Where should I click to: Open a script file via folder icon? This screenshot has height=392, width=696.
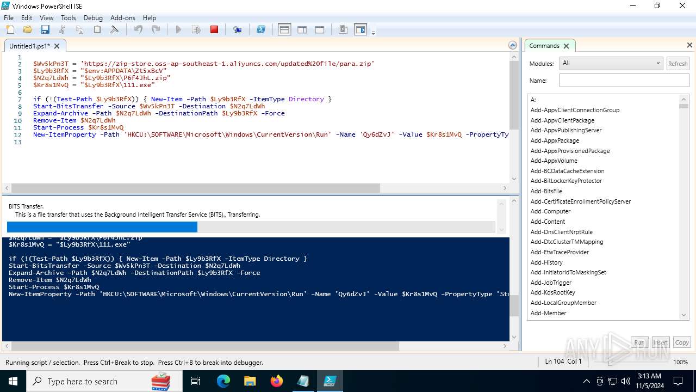[27, 29]
